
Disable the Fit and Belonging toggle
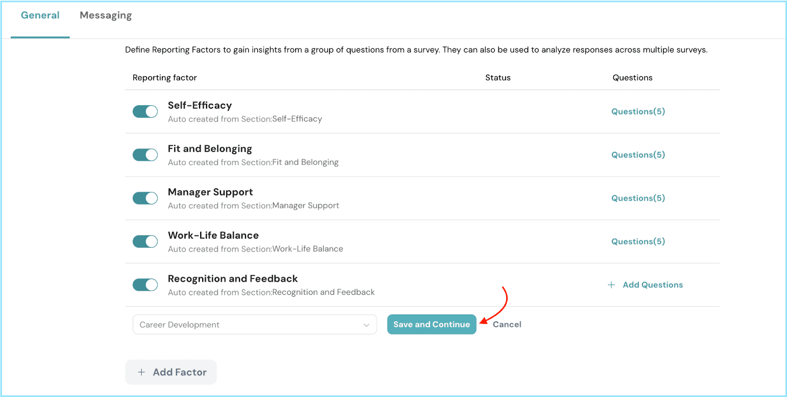[145, 155]
